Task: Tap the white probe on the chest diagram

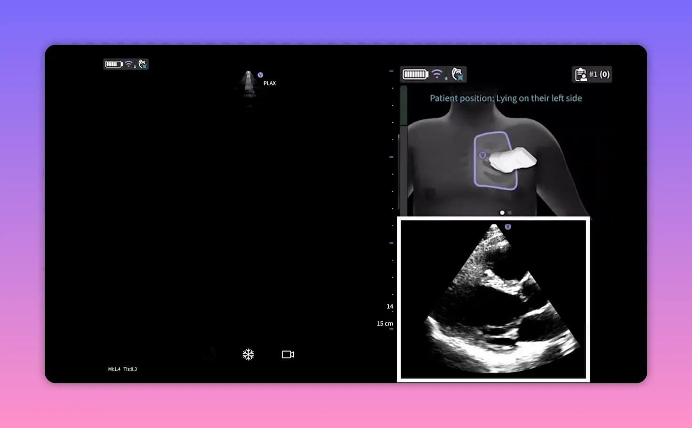Action: pyautogui.click(x=512, y=159)
